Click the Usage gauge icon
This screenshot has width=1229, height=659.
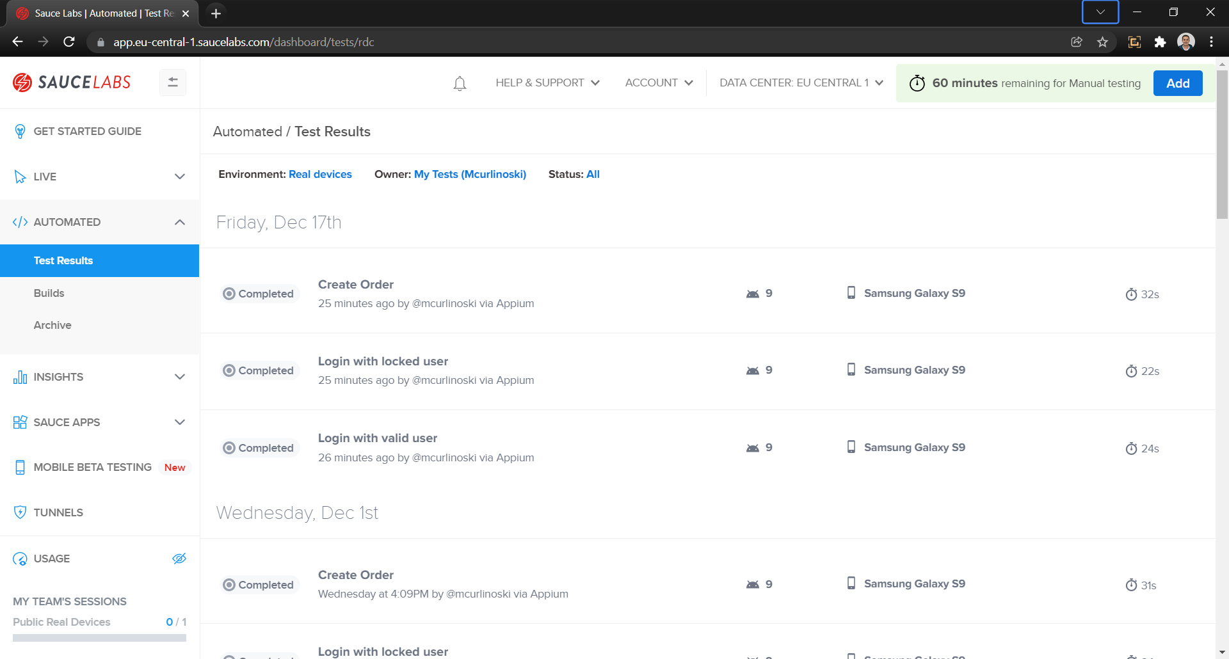[x=20, y=559]
